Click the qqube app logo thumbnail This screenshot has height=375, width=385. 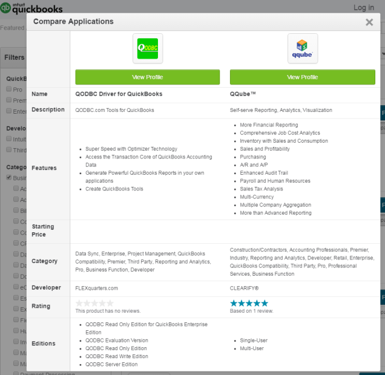[x=303, y=48]
